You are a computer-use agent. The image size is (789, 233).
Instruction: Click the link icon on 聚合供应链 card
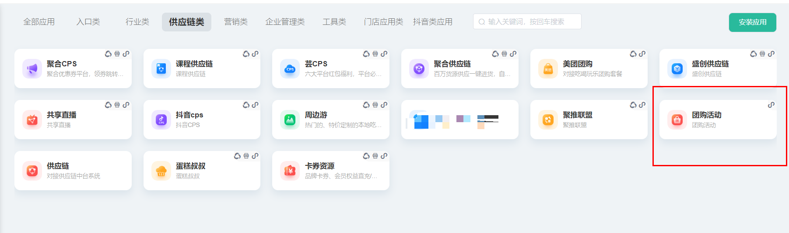[513, 54]
